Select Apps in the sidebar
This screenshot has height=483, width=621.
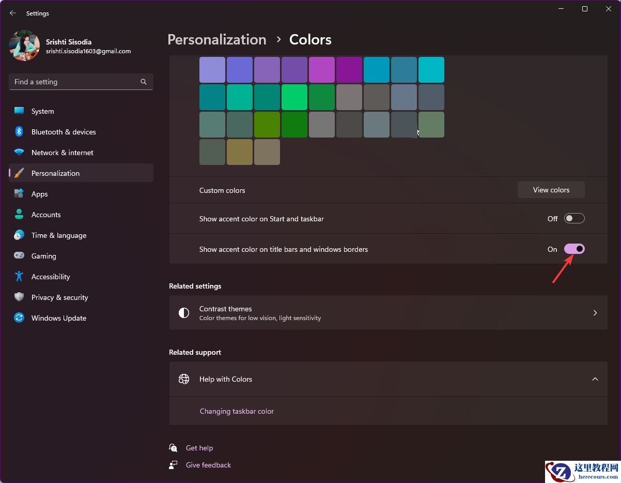pos(81,194)
